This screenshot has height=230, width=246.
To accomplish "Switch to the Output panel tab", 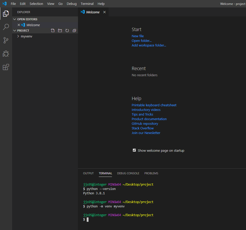I will 88,173.
